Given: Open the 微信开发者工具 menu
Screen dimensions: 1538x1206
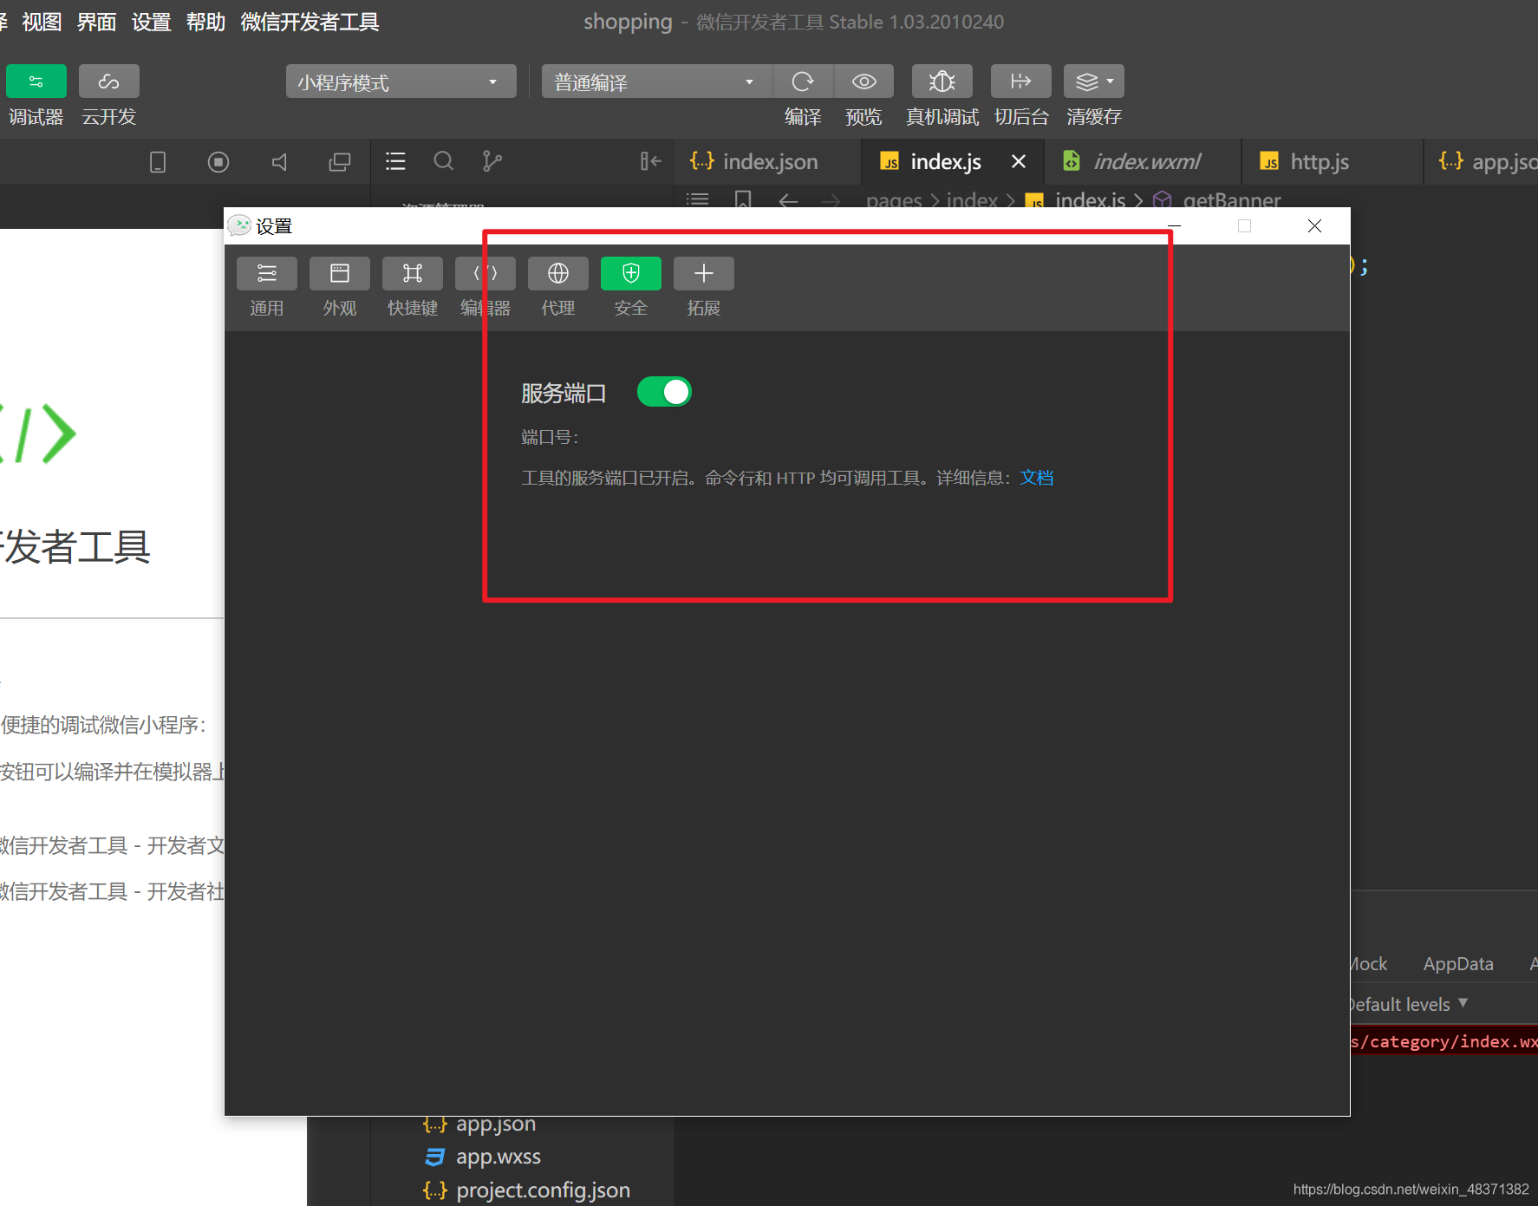Looking at the screenshot, I should pos(310,22).
